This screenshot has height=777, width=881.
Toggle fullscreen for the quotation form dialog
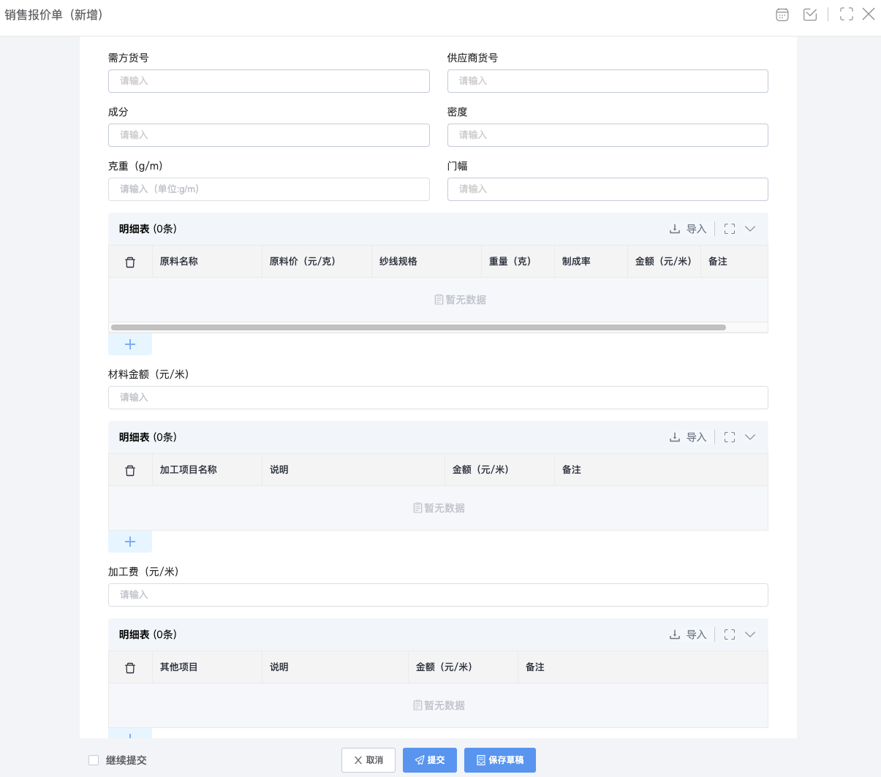coord(847,14)
